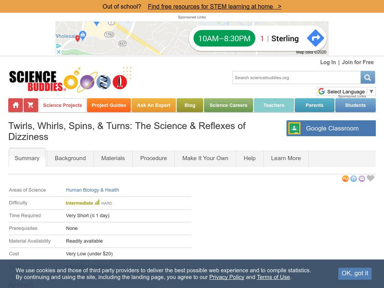Screen dimensions: 384x288
Task: Click the difficulty level bars icon
Action: point(97,202)
